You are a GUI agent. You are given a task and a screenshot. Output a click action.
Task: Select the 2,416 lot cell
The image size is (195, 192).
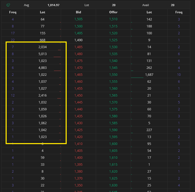tap(42, 95)
